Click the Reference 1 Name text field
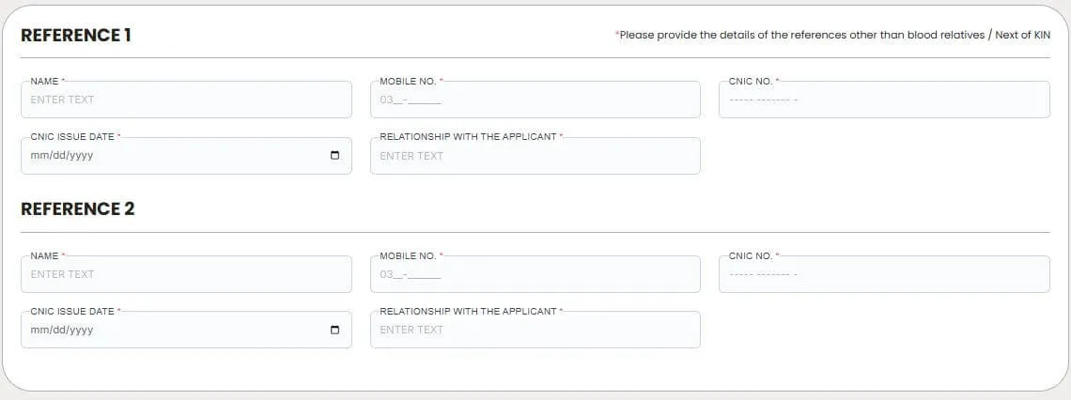 pos(186,100)
